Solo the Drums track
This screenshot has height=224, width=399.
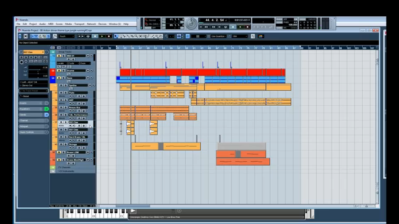tap(64, 70)
